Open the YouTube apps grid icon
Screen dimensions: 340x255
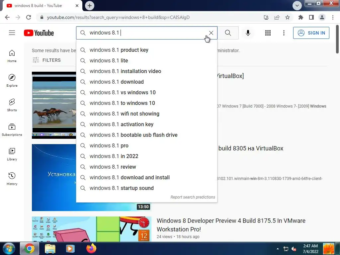tap(268, 33)
